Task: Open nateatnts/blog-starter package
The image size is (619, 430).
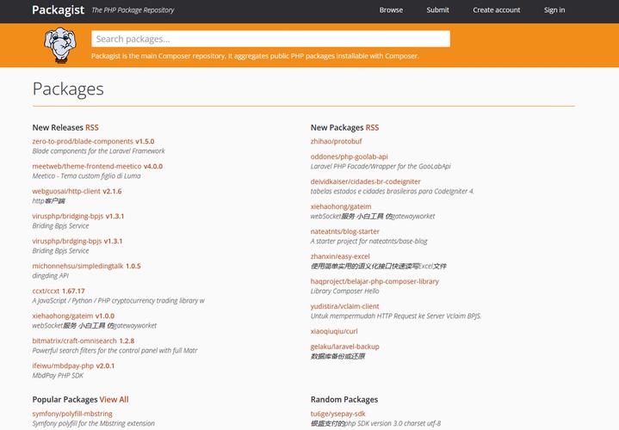Action: pos(344,231)
